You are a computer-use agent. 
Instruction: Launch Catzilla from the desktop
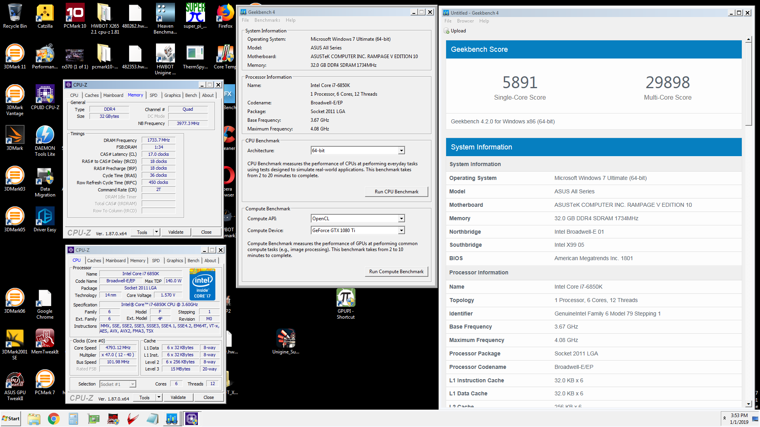pos(45,16)
